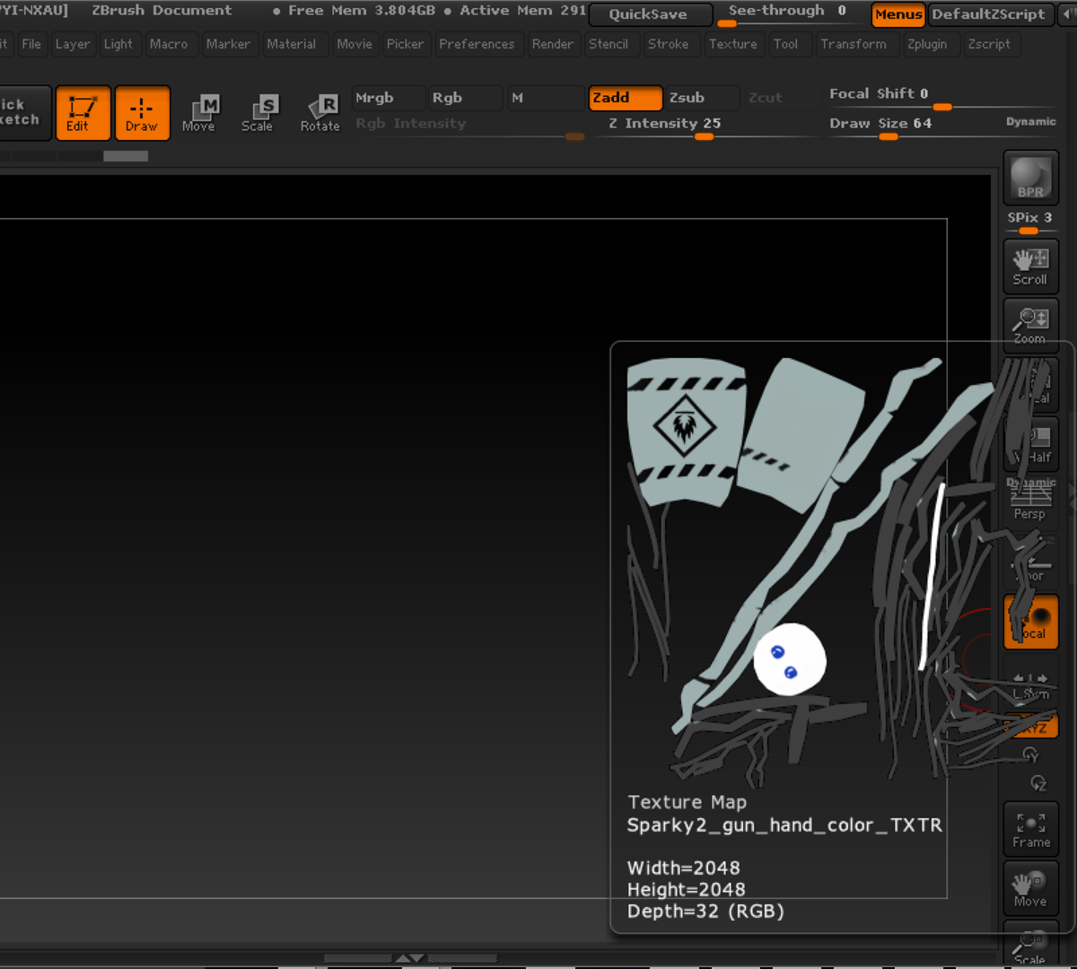This screenshot has width=1077, height=969.
Task: Click the BPR render button
Action: (x=1030, y=177)
